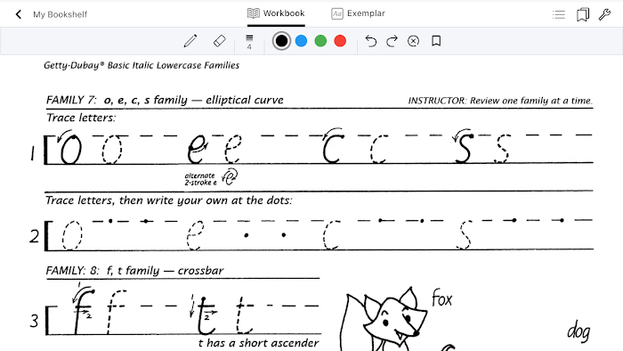Screen dimensions: 623x351
Task: Choose the red ink color
Action: point(340,41)
